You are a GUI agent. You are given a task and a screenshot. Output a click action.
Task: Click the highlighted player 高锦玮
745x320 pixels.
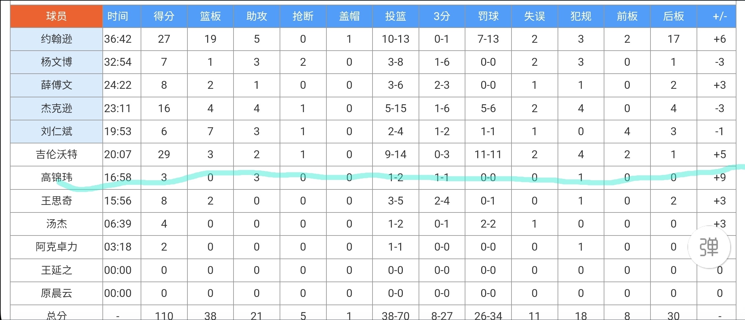tap(56, 178)
